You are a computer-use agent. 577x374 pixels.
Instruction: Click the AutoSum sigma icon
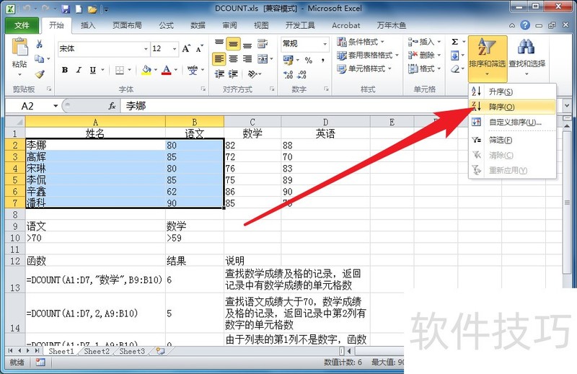[x=455, y=42]
